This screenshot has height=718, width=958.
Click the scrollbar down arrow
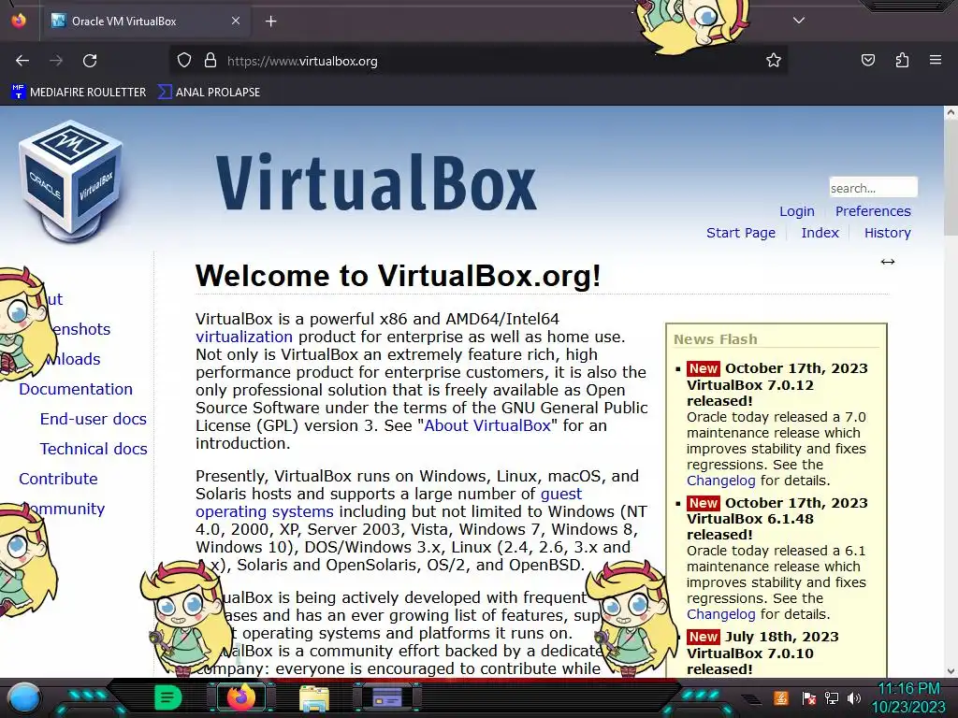pos(951,671)
